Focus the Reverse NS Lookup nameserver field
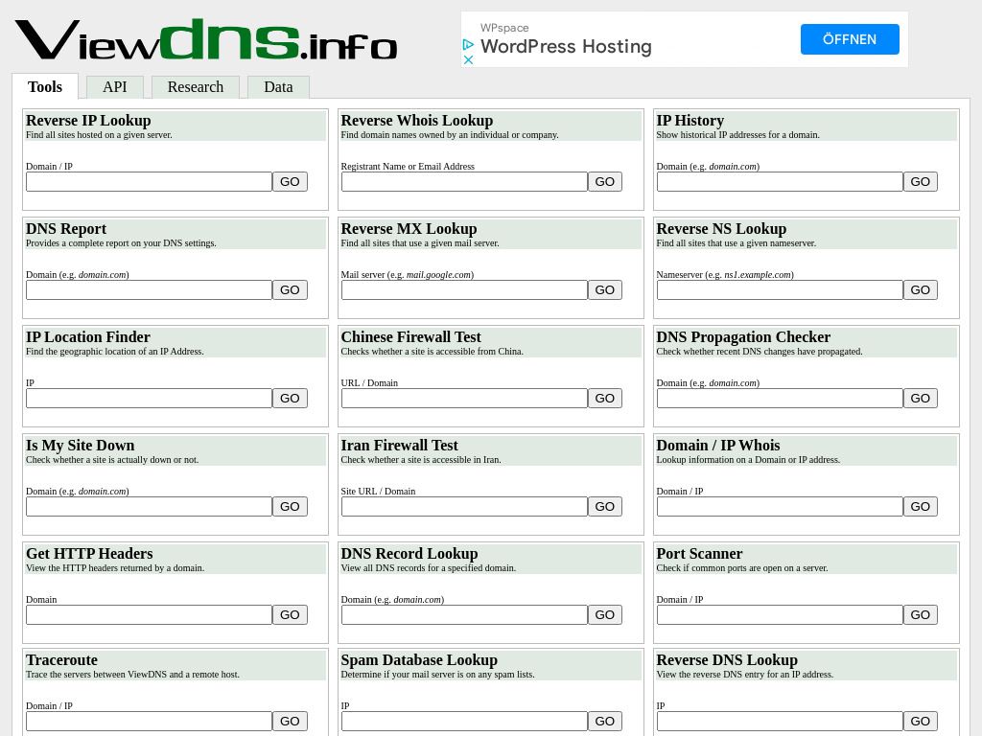Image resolution: width=982 pixels, height=736 pixels. pos(780,289)
